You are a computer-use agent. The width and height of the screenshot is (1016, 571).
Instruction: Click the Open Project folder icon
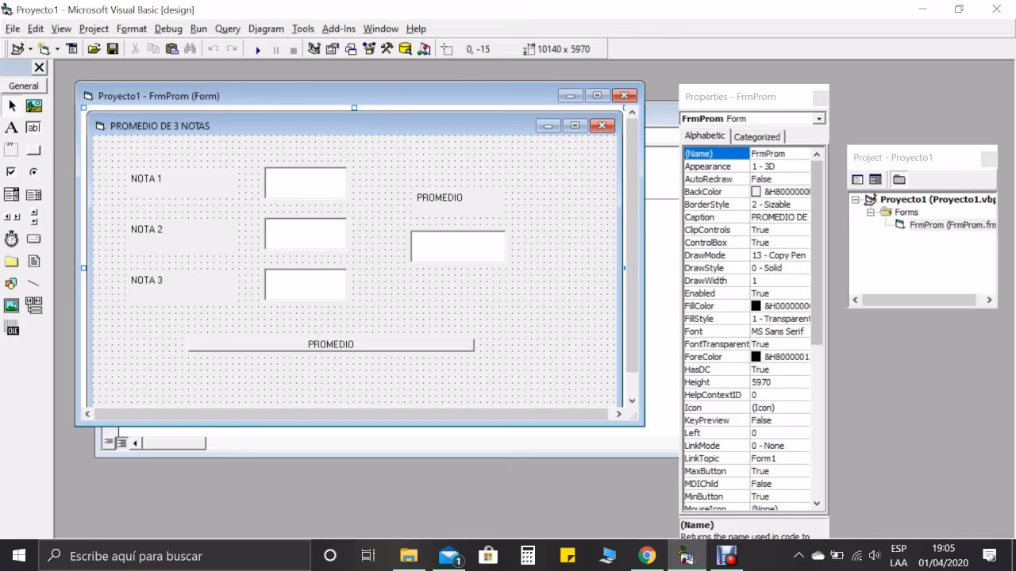point(94,49)
